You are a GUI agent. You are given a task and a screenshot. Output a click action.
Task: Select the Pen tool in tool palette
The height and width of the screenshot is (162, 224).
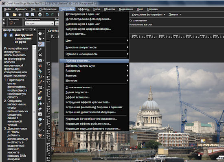click(40, 125)
